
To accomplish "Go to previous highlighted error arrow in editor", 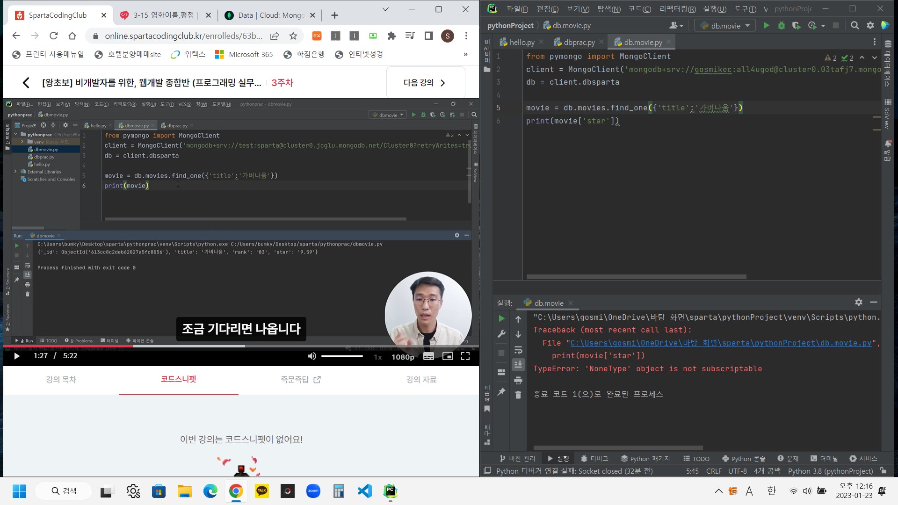I will (862, 58).
